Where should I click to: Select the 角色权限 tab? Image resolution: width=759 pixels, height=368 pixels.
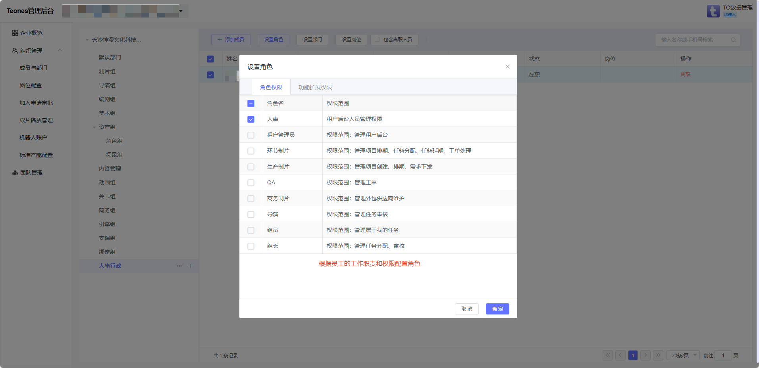point(271,87)
